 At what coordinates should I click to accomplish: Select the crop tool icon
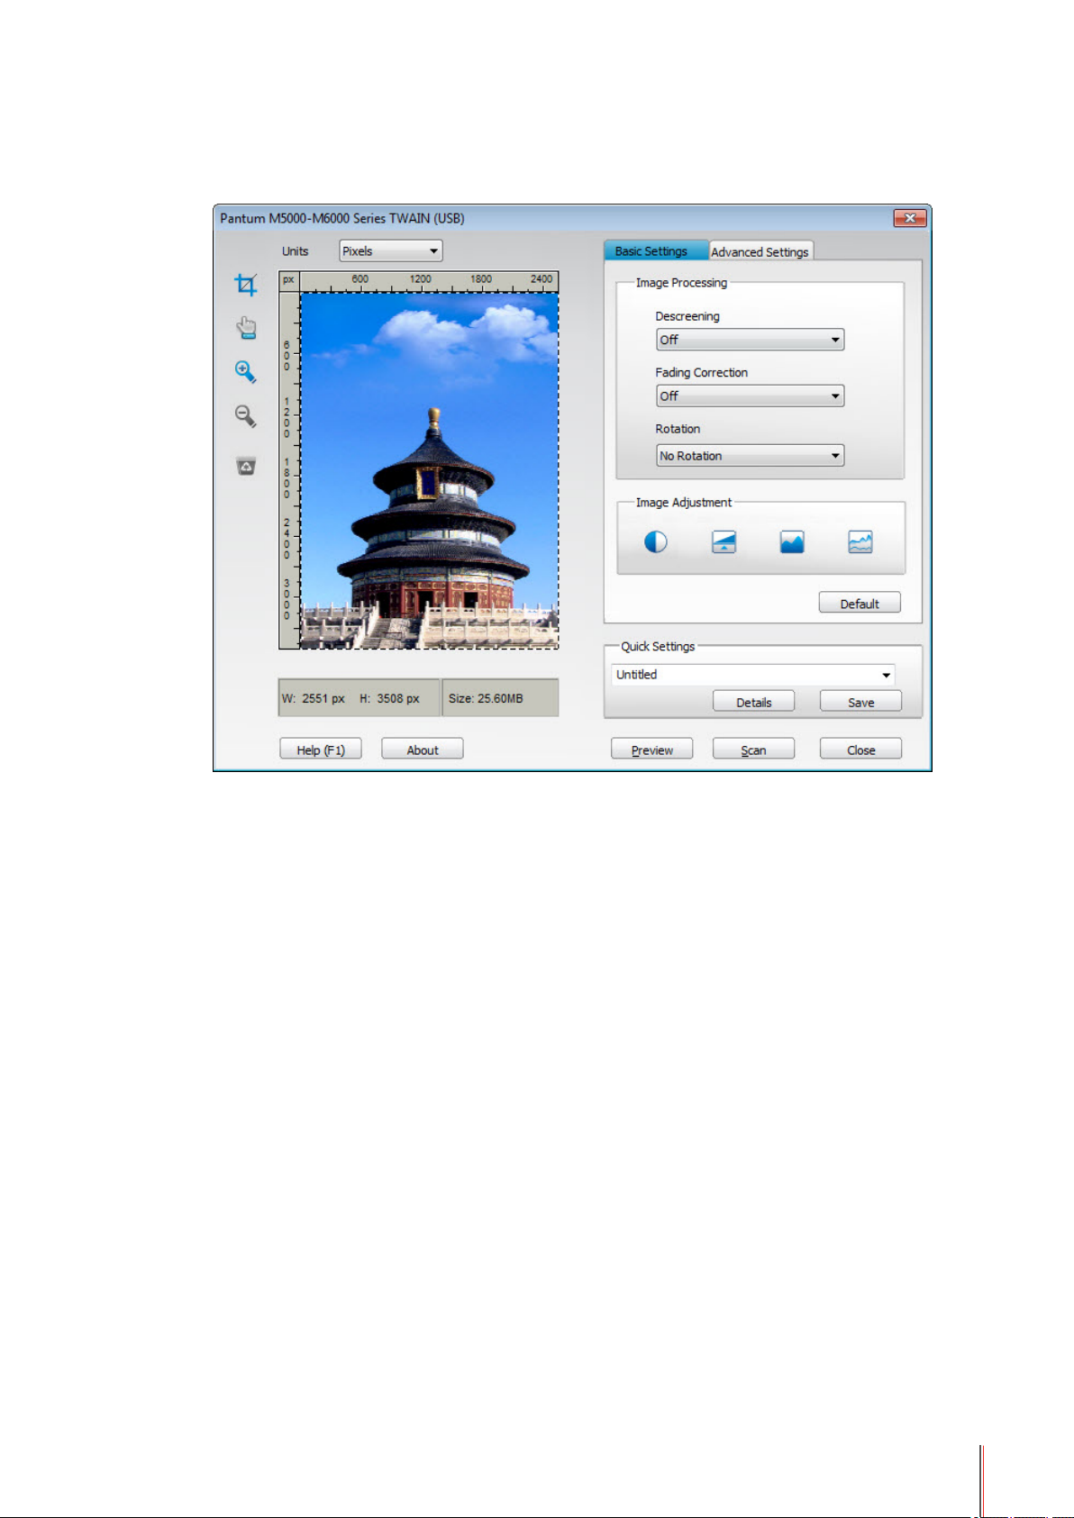[246, 285]
